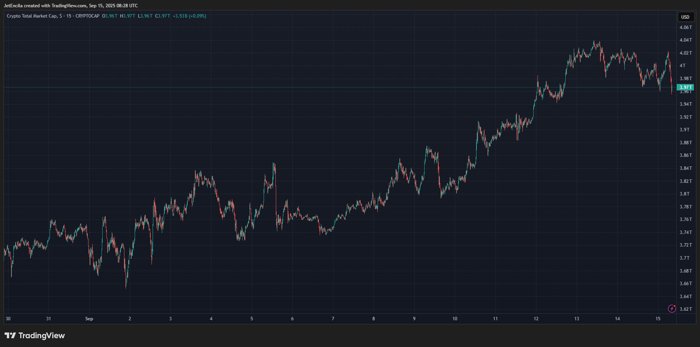This screenshot has width=700, height=347.
Task: Click the JetEncila created with TradingView.com caption
Action: pos(71,6)
